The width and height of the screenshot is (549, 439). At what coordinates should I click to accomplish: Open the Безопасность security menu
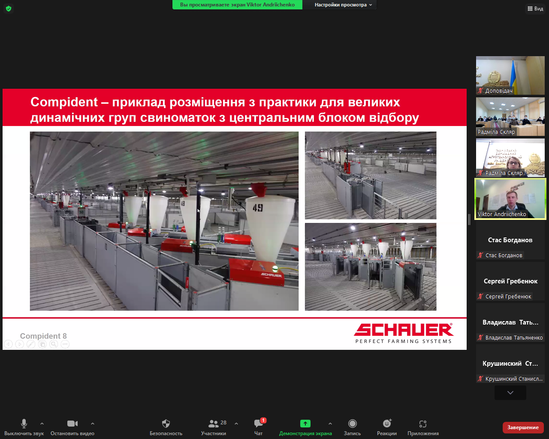(166, 427)
